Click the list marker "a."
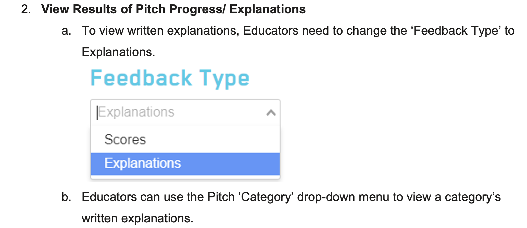This screenshot has height=228, width=527. pos(66,31)
